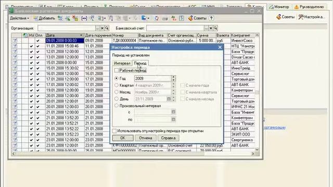Open the blue go-to (Перейти) icon dropdown
This screenshot has height=187, width=333.
(x=145, y=18)
